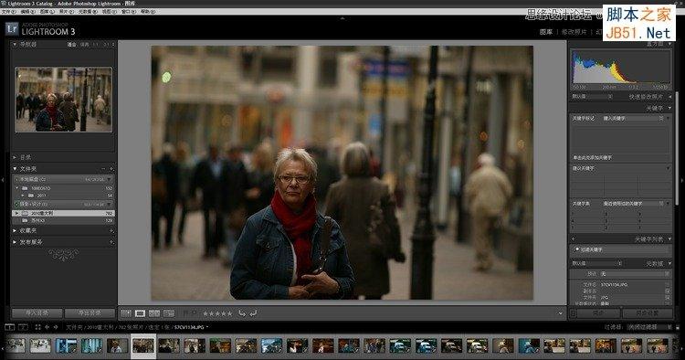Click main window display icon labeled 1
Screen dimensions: 685x360
pyautogui.click(x=10, y=327)
